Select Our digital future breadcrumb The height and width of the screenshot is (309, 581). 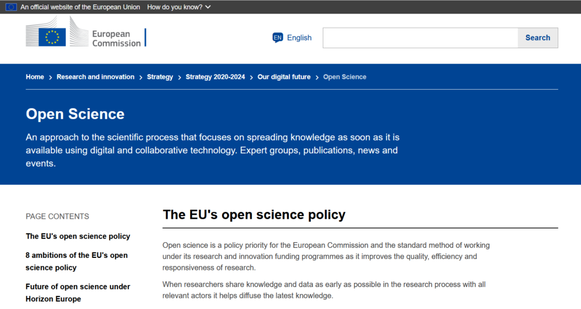click(284, 77)
